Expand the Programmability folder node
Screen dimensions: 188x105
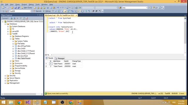coord(11,66)
